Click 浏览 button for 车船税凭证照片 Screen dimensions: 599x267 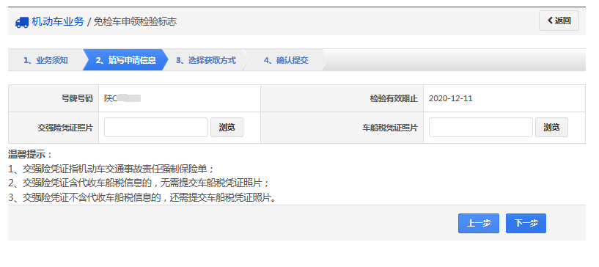click(551, 128)
